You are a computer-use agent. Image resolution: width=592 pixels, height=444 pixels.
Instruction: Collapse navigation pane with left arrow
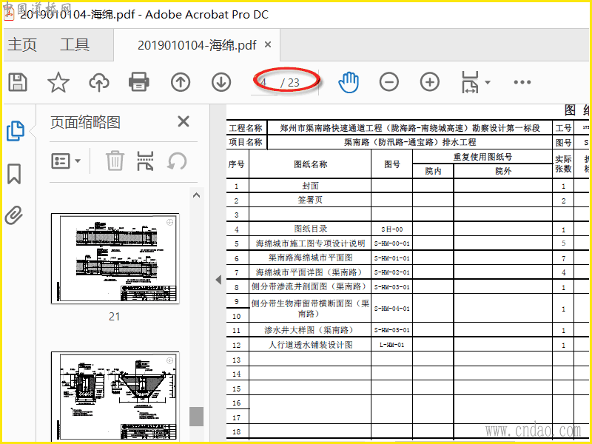pos(218,280)
